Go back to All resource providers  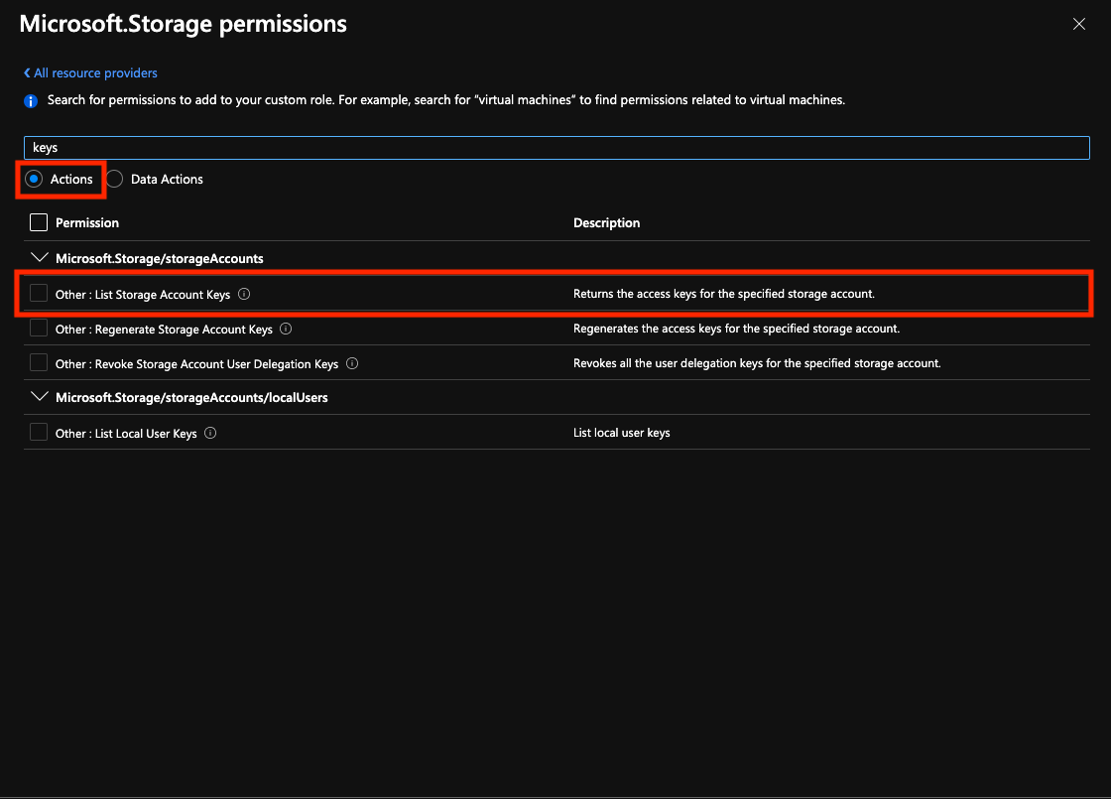(x=90, y=73)
